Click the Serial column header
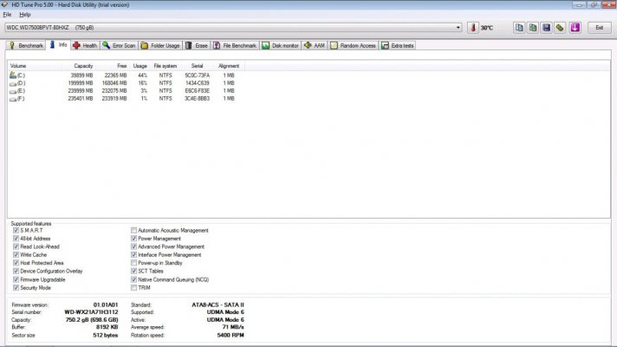This screenshot has height=347, width=617. 197,66
